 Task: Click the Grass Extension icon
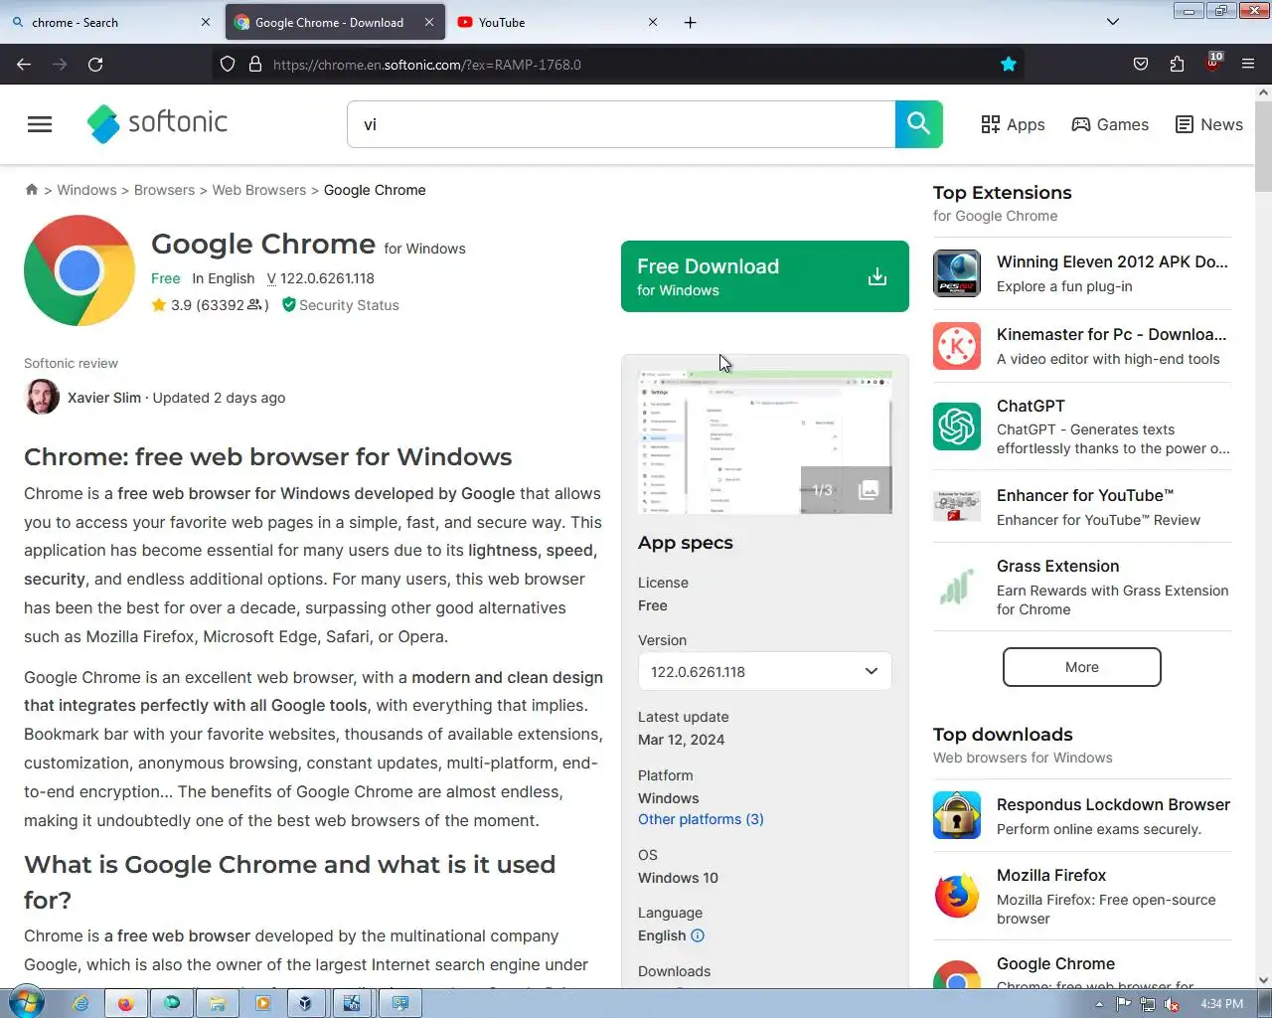tap(957, 587)
